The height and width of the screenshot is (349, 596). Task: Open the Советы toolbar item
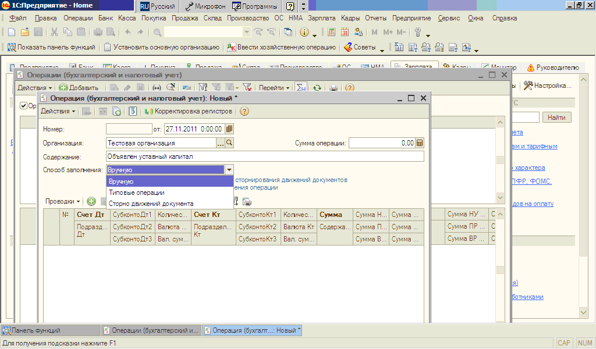[360, 47]
